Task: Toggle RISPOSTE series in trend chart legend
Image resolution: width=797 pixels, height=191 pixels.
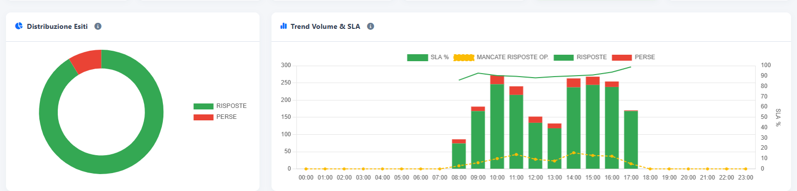Action: [x=580, y=57]
